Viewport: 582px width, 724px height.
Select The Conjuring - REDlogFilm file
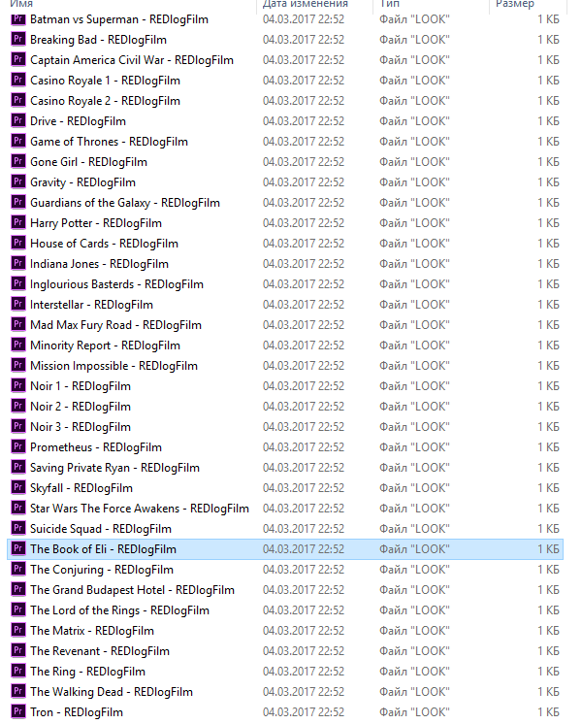tap(102, 570)
